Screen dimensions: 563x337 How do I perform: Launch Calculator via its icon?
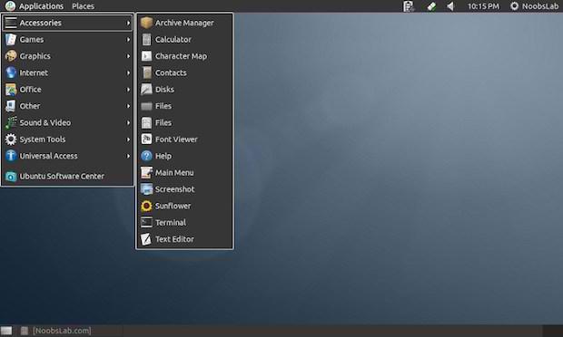pyautogui.click(x=146, y=39)
